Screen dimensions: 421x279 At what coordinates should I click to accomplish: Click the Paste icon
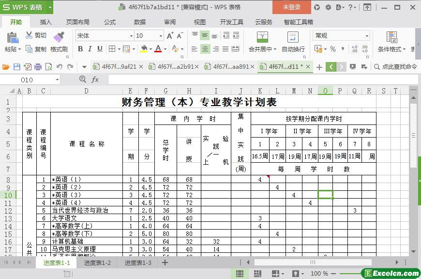pyautogui.click(x=12, y=38)
